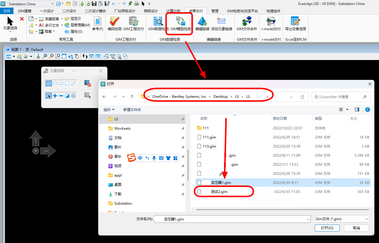Open the 编辑链接 tool
The height and width of the screenshot is (243, 379).
click(202, 24)
